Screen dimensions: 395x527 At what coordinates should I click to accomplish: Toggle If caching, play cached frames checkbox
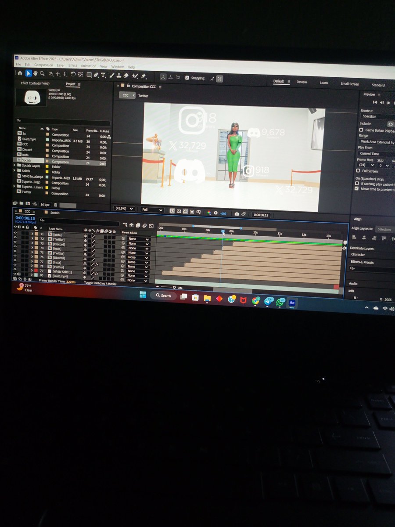tap(357, 183)
